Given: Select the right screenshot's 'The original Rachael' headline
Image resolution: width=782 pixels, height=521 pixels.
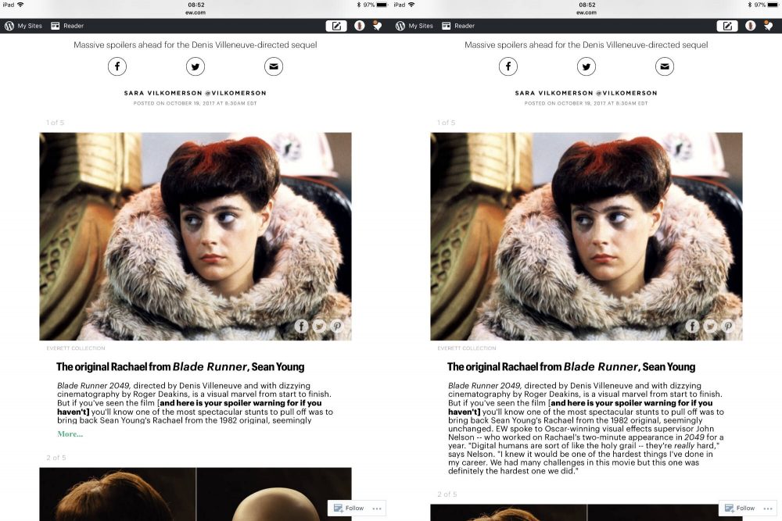Looking at the screenshot, I should click(571, 366).
